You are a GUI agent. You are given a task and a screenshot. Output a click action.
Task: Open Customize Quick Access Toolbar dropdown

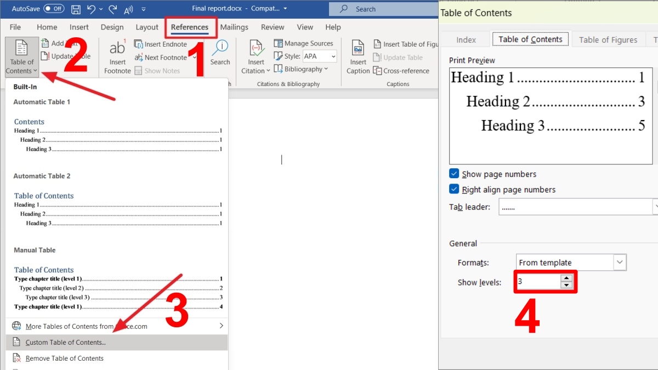144,9
